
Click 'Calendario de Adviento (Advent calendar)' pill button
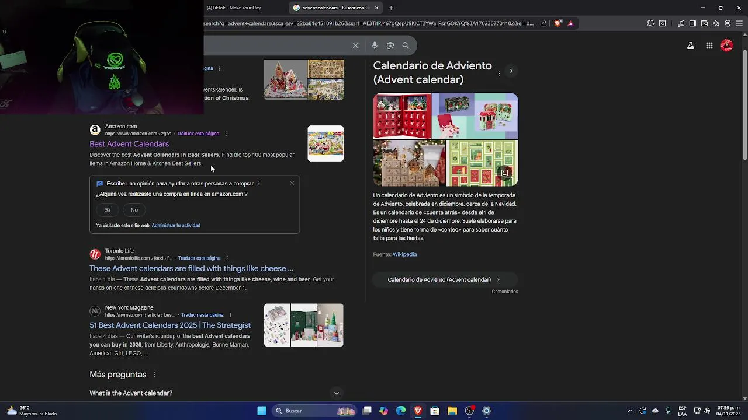click(444, 279)
